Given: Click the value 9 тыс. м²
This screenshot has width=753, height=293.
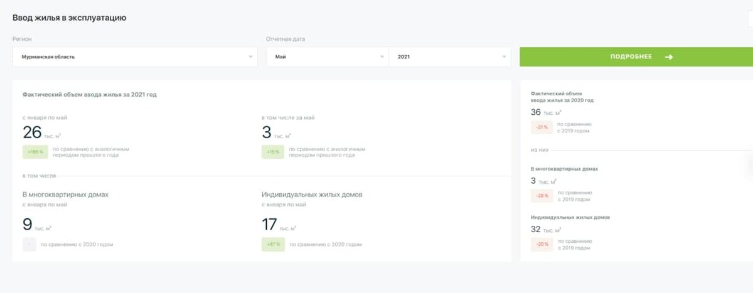Looking at the screenshot, I should (36, 225).
